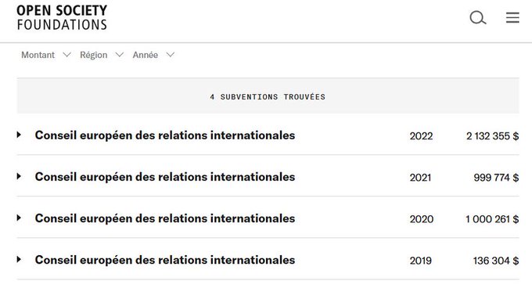The image size is (532, 299).
Task: Open the Région filter dropdown
Action: click(x=102, y=55)
